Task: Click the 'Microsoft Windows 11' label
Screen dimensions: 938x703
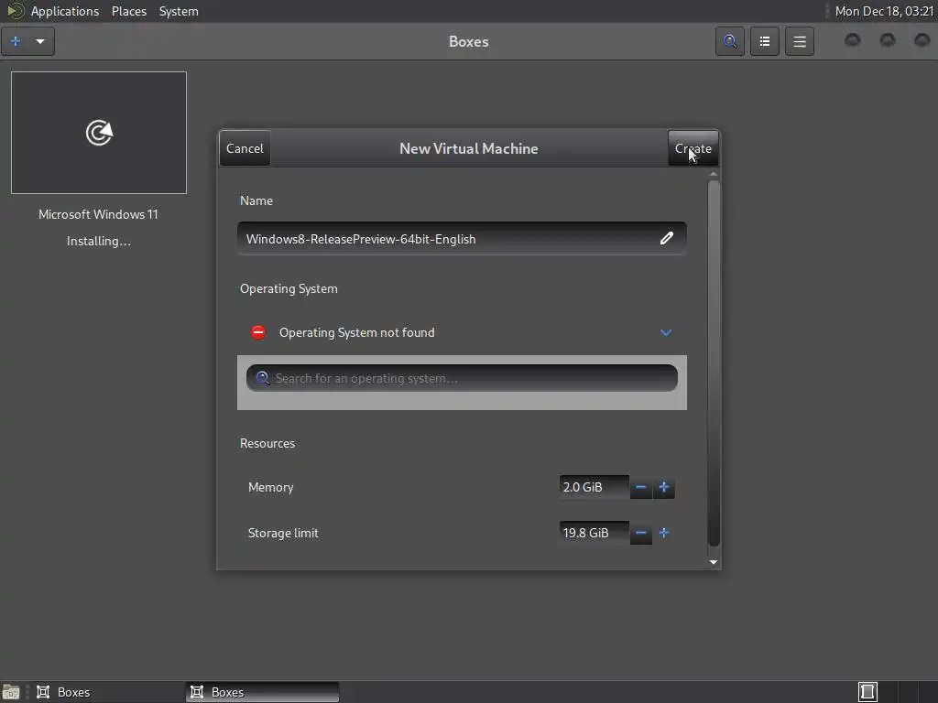Action: pyautogui.click(x=99, y=214)
